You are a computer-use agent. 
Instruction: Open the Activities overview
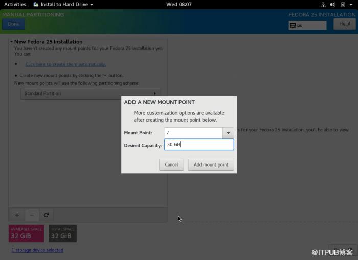(15, 4)
